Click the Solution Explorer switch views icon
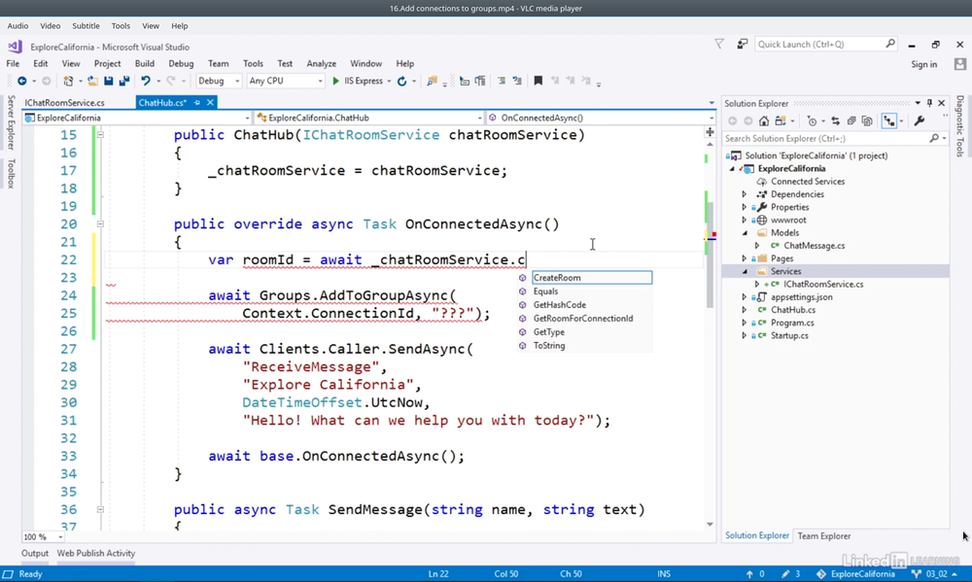The width and height of the screenshot is (972, 582). (x=781, y=120)
